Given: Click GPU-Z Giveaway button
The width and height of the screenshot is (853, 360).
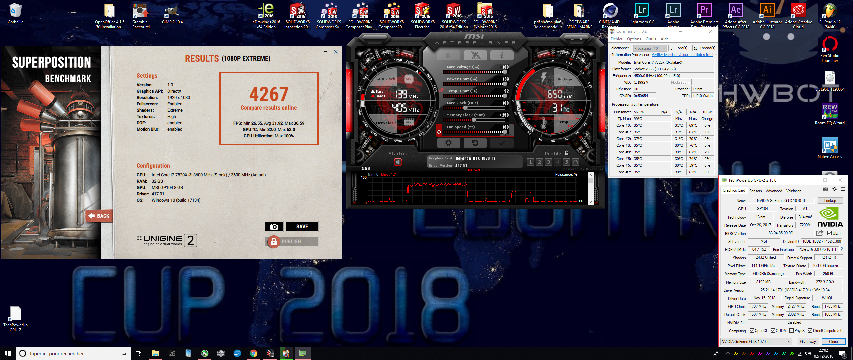Looking at the screenshot, I should (x=808, y=342).
